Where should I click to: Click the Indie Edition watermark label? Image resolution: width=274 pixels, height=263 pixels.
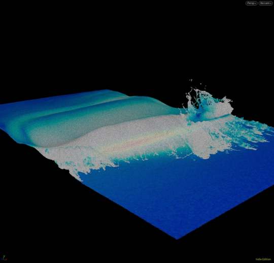click(263, 259)
